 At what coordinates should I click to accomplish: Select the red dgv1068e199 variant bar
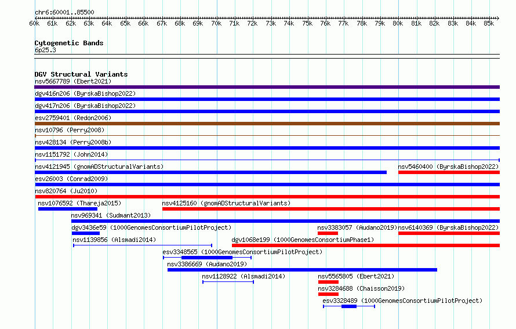[366, 245]
